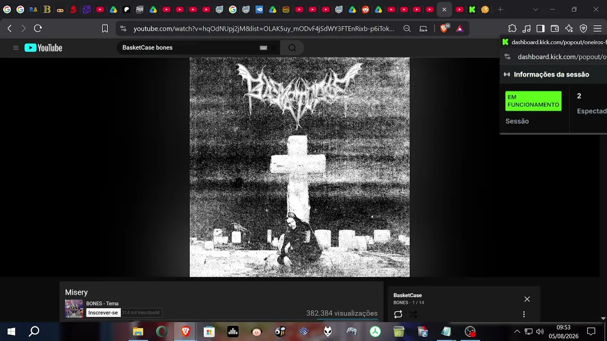Open the browser extensions puzzle icon
The image size is (607, 341).
click(512, 28)
